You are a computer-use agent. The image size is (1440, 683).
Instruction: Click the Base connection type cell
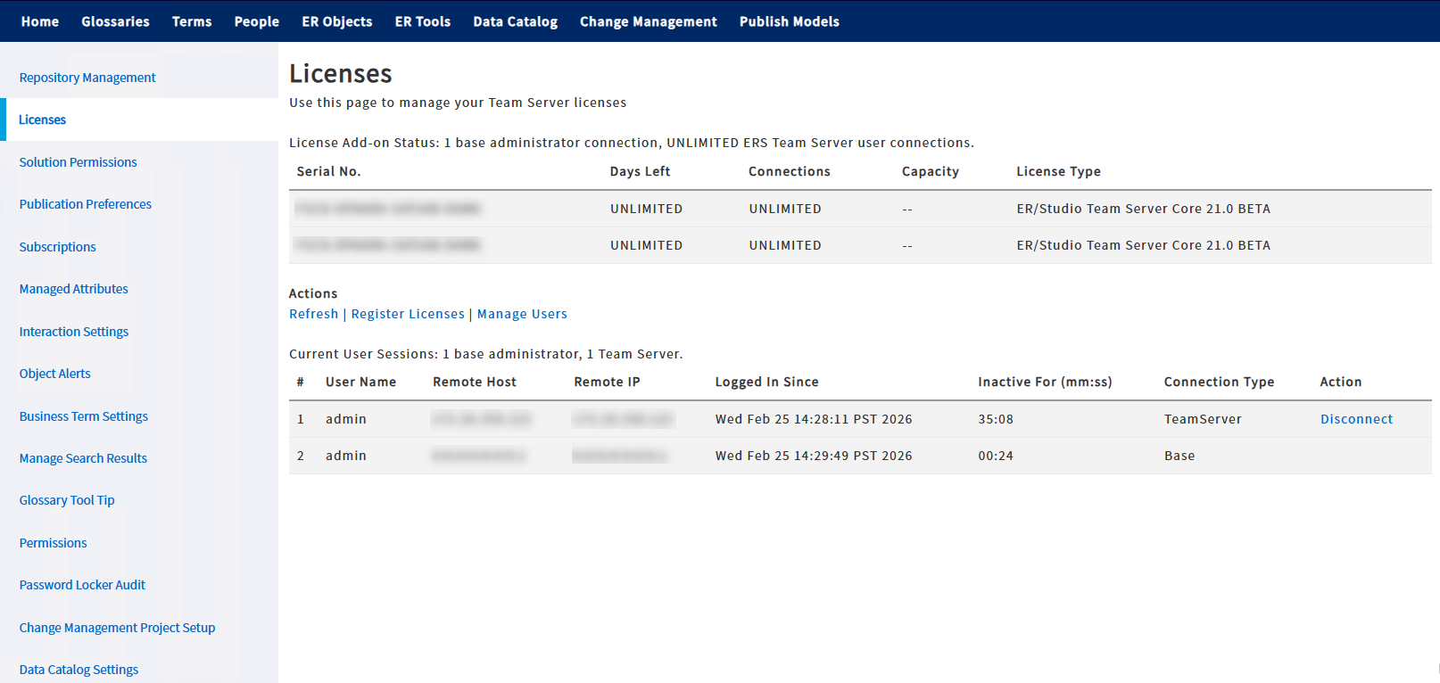click(x=1179, y=456)
